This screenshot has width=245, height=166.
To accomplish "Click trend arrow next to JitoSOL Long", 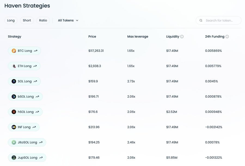I will pyautogui.click(x=41, y=142).
